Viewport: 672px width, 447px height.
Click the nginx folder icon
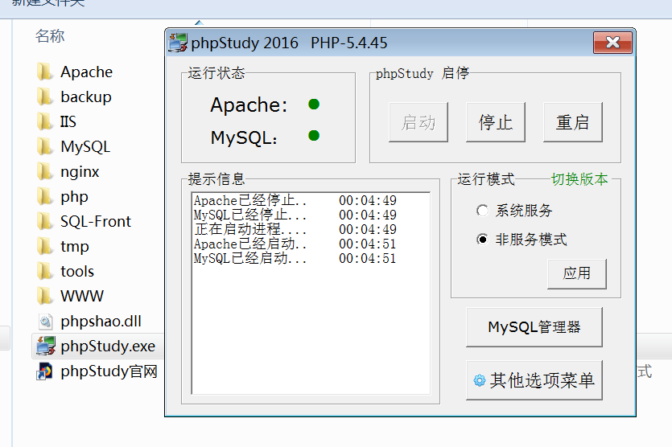click(44, 171)
